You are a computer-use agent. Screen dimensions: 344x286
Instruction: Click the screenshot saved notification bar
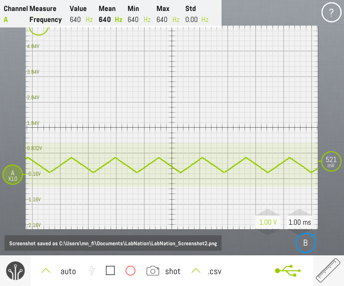click(x=113, y=243)
